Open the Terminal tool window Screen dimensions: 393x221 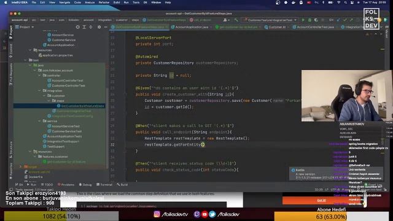coord(104,185)
